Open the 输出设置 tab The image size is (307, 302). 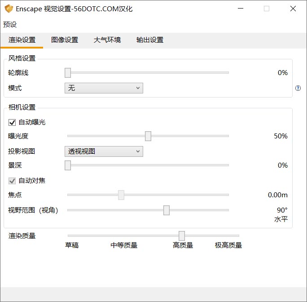coord(150,40)
